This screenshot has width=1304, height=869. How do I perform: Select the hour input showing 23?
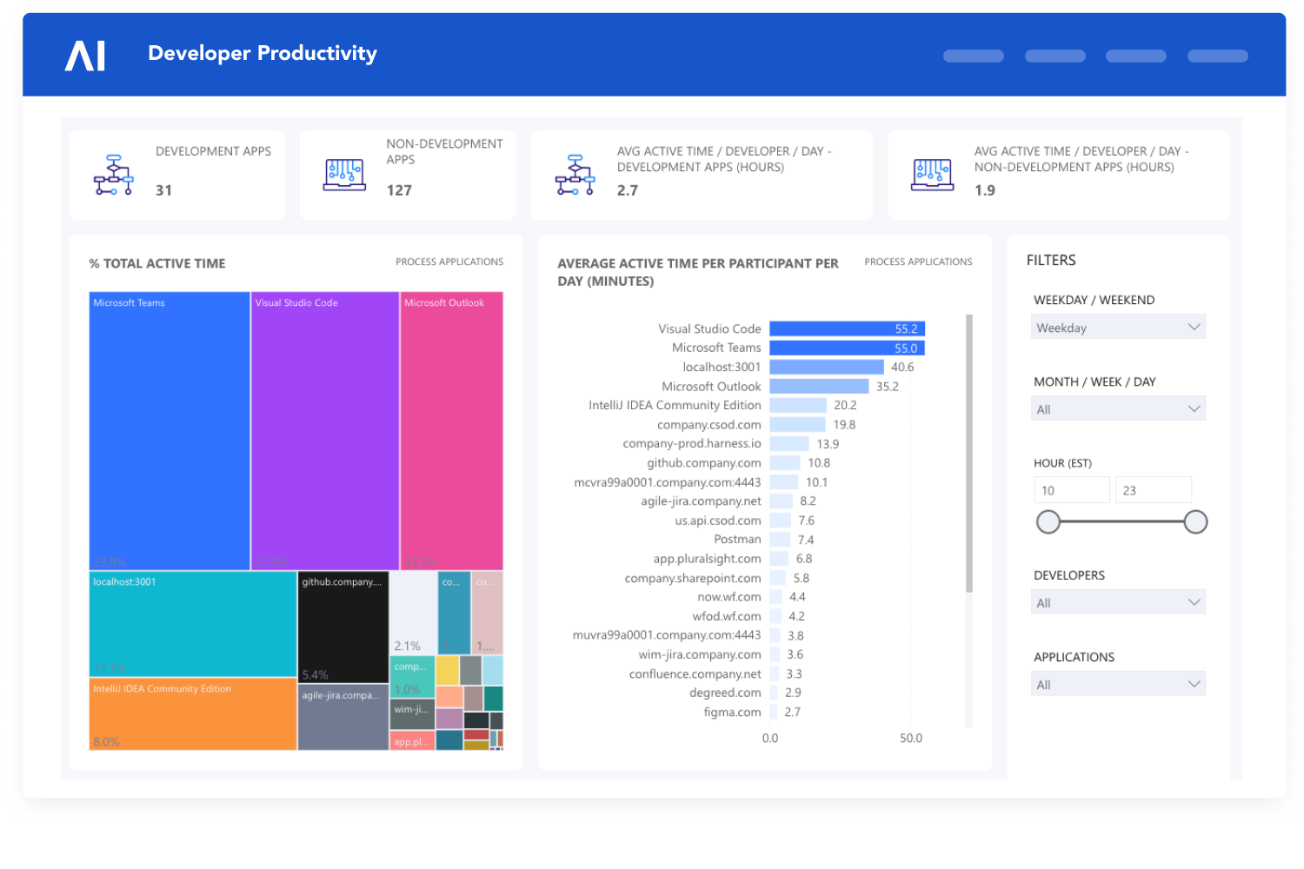1154,489
